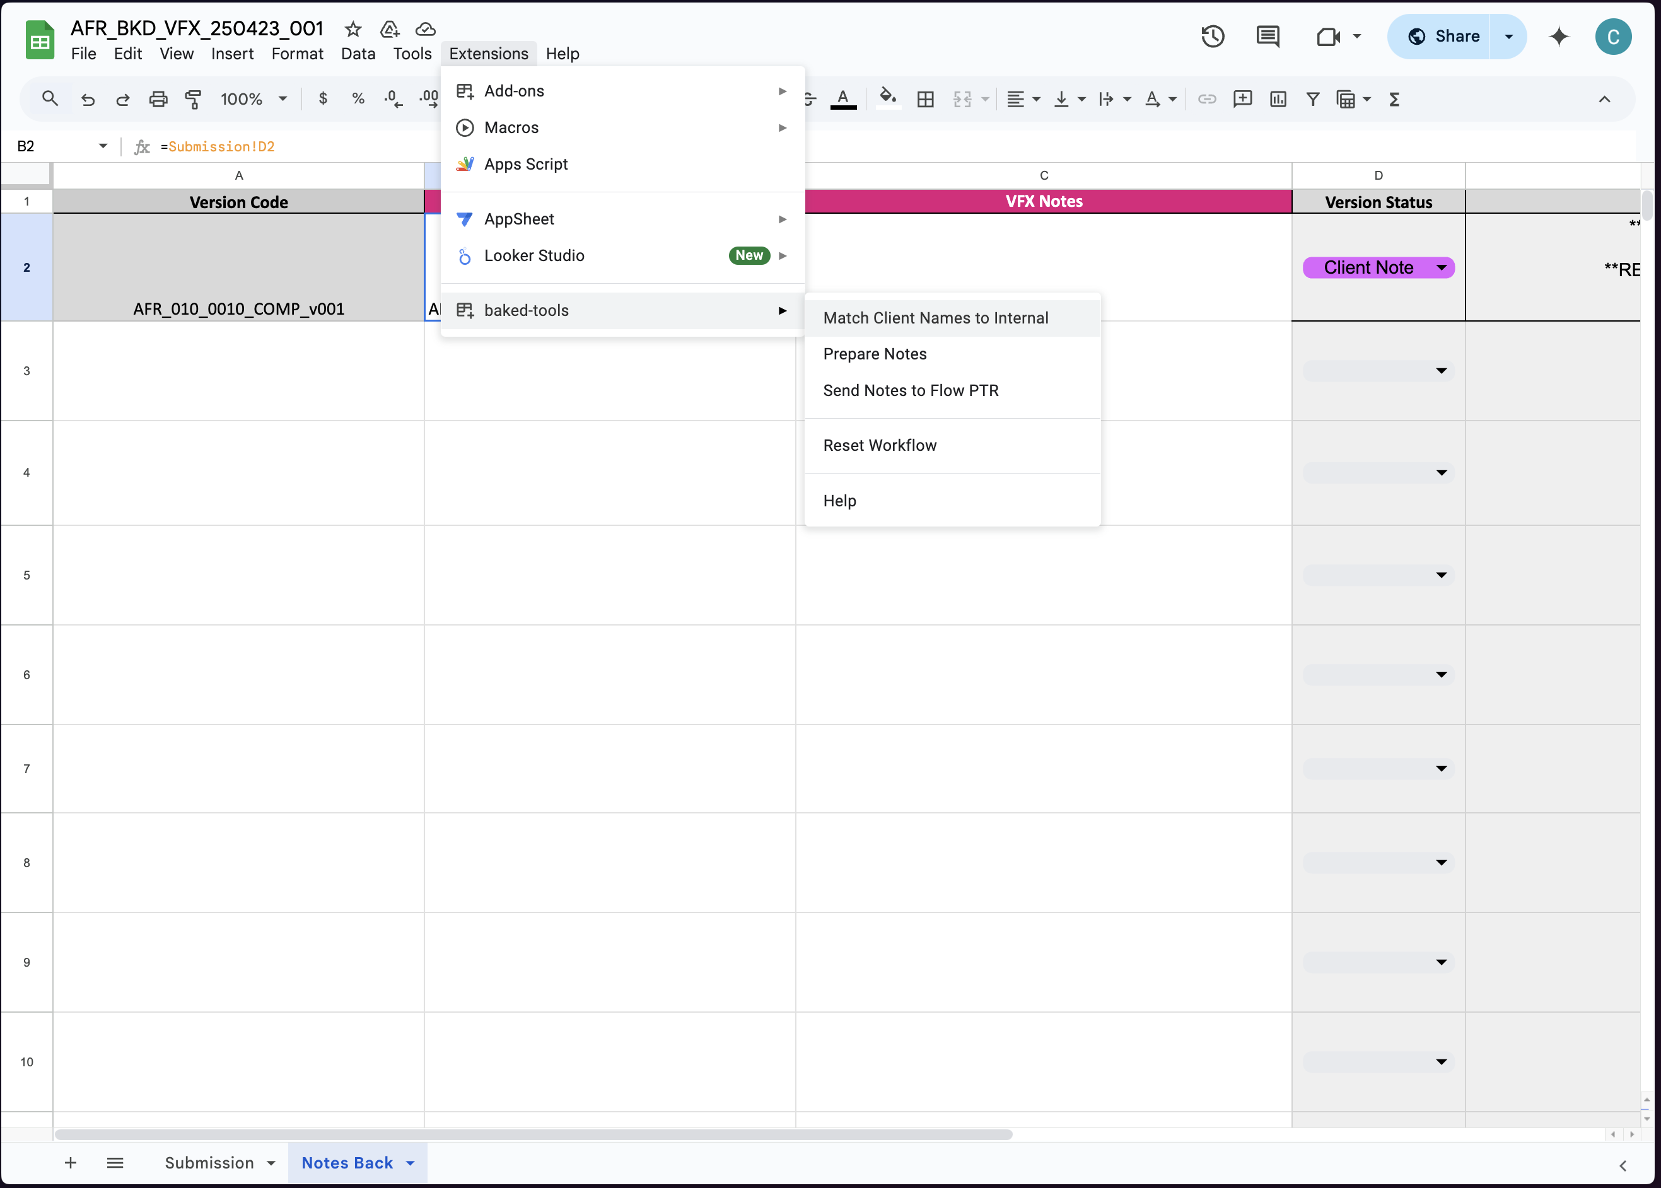This screenshot has height=1188, width=1661.
Task: Click the fill color paint bucket
Action: coord(887,97)
